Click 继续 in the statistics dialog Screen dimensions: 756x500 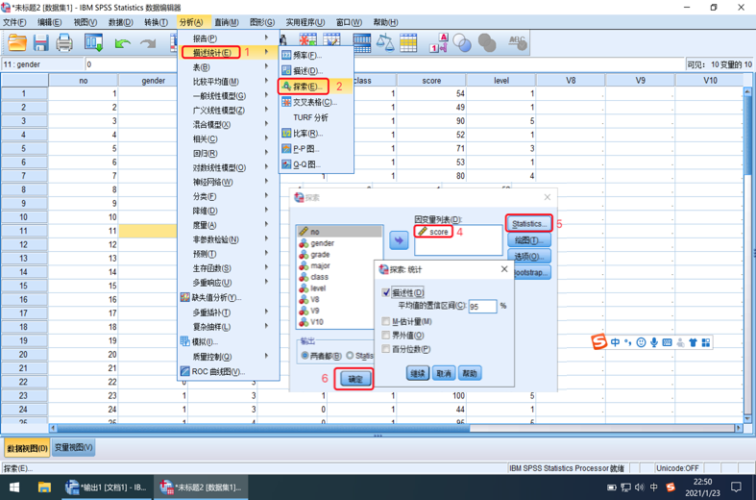tap(418, 373)
